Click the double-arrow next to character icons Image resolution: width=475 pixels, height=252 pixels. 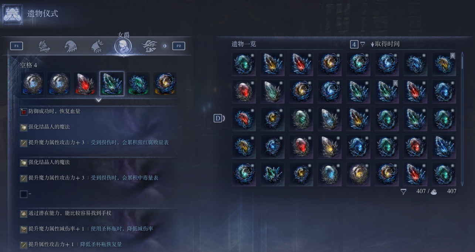coord(165,46)
